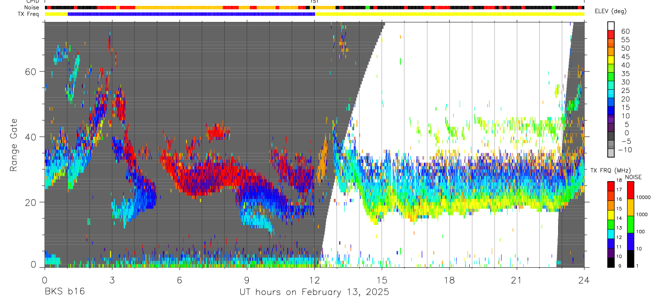Screen dimensions: 657x303
Task: Click the '10000' value on the NOISE scale
Action: (644, 197)
